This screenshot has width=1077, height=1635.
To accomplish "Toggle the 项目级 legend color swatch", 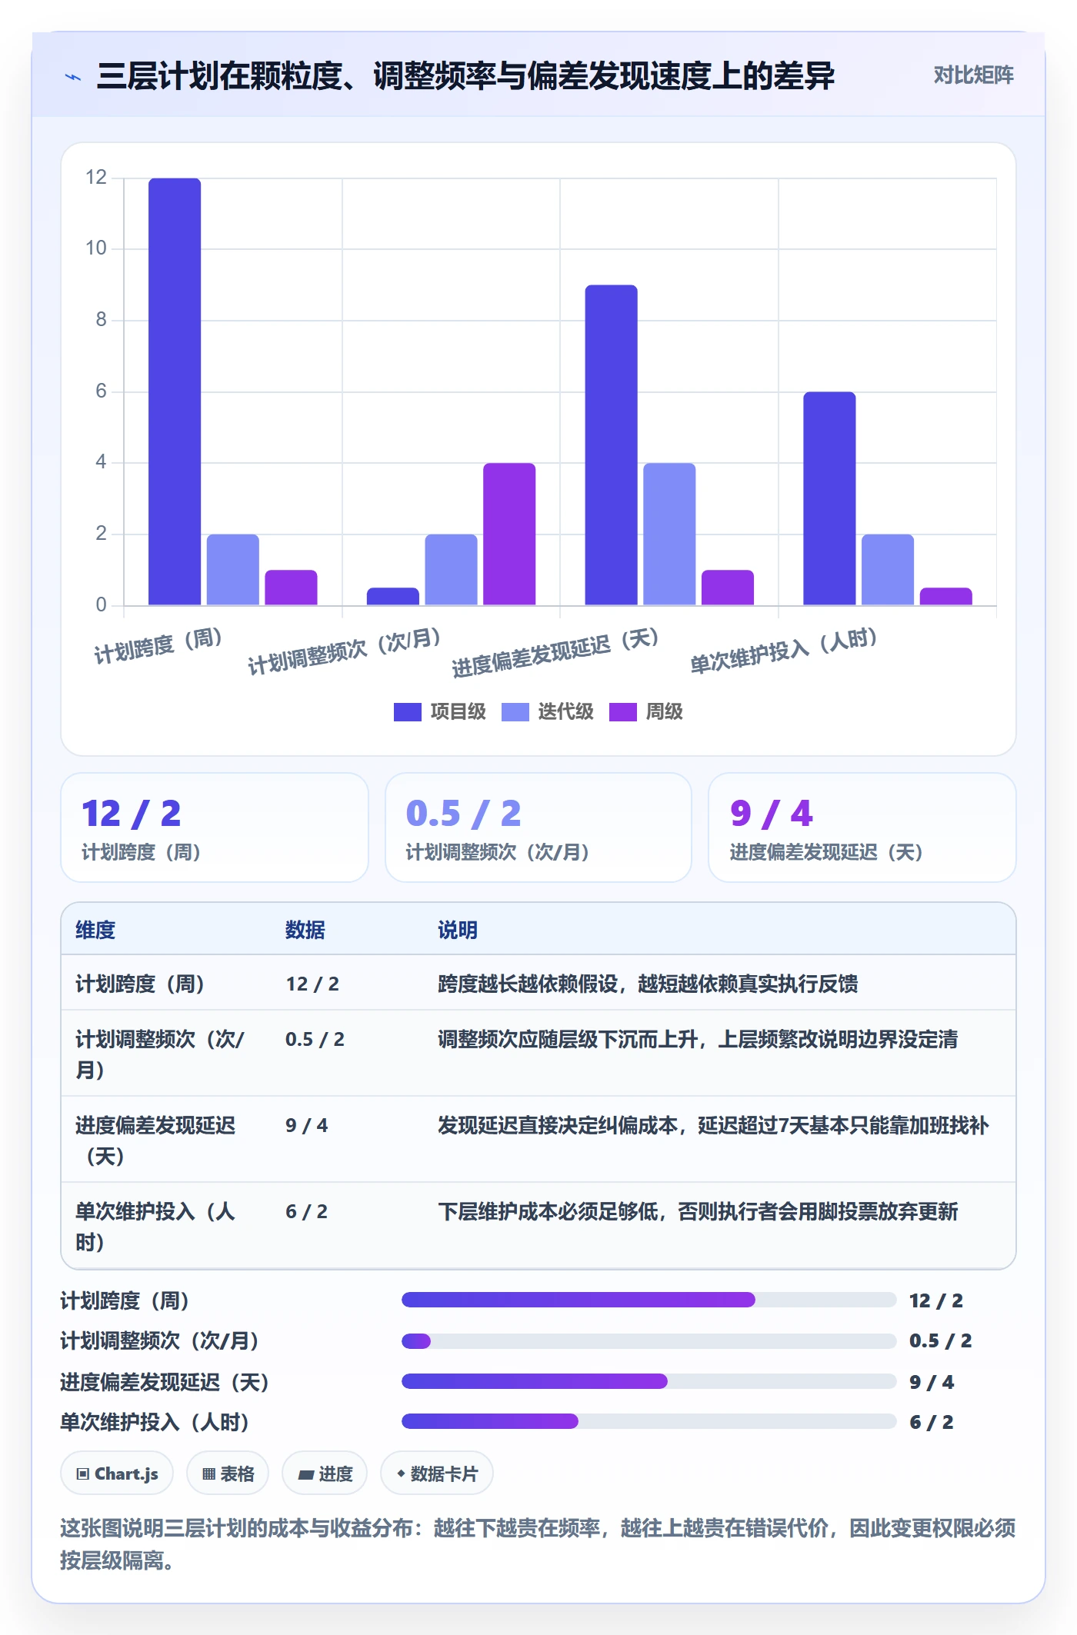I will (407, 712).
